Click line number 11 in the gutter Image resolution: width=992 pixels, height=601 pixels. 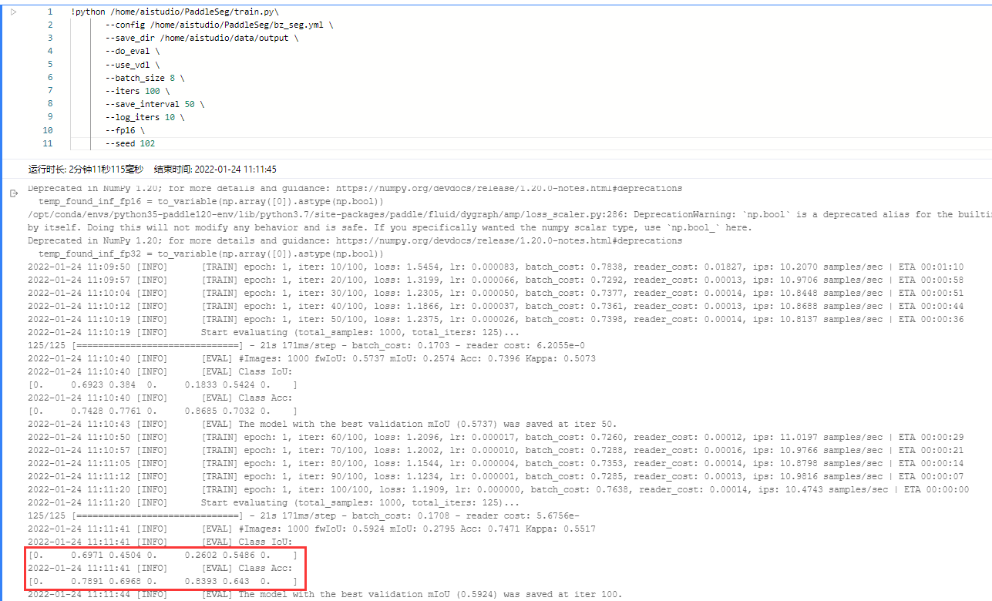coord(48,143)
